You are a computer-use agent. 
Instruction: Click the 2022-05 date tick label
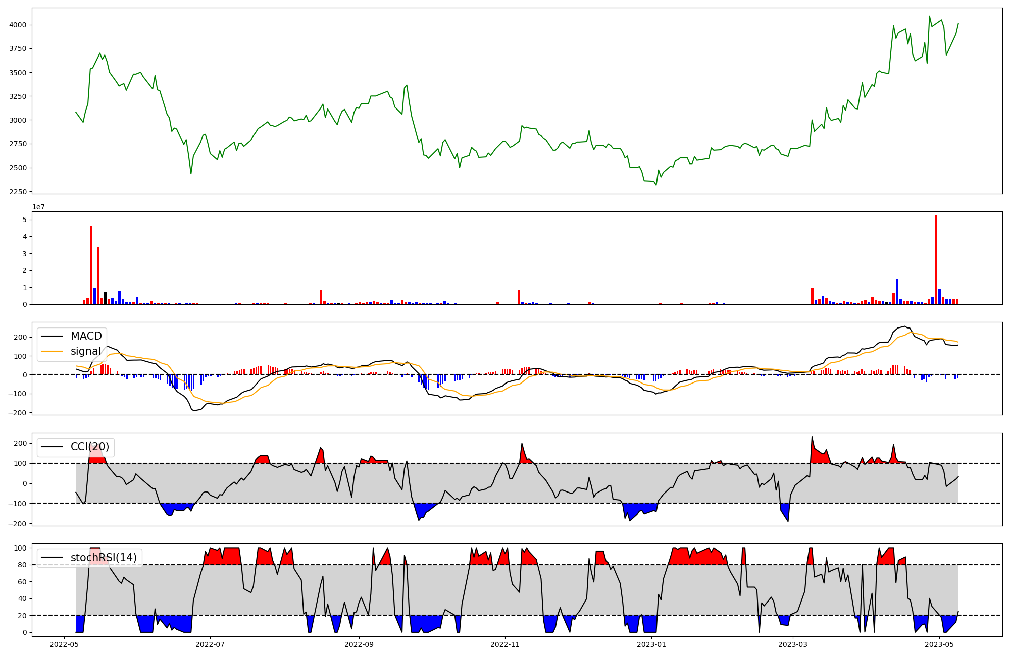[64, 644]
